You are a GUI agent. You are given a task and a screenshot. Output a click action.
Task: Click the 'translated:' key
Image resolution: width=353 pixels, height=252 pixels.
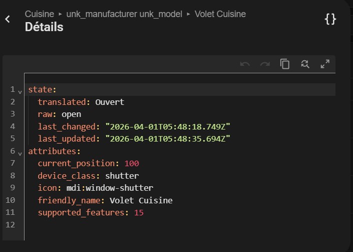coord(64,102)
